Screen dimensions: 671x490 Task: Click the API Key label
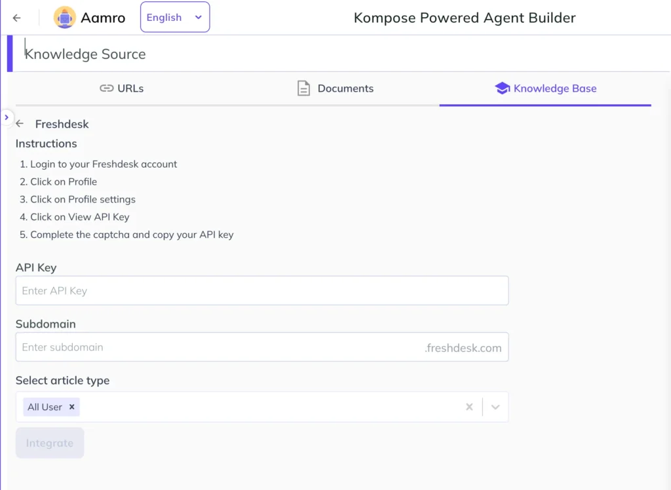(x=36, y=267)
